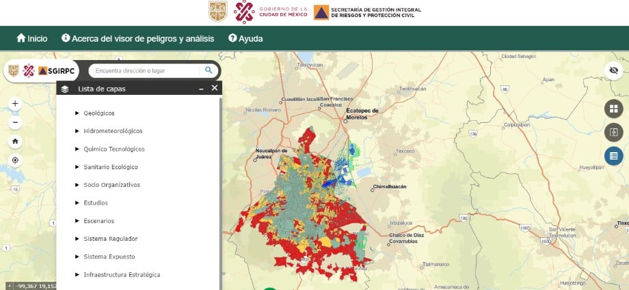The height and width of the screenshot is (290, 629).
Task: Click the Ecatepec de Morelos map label
Action: [362, 114]
